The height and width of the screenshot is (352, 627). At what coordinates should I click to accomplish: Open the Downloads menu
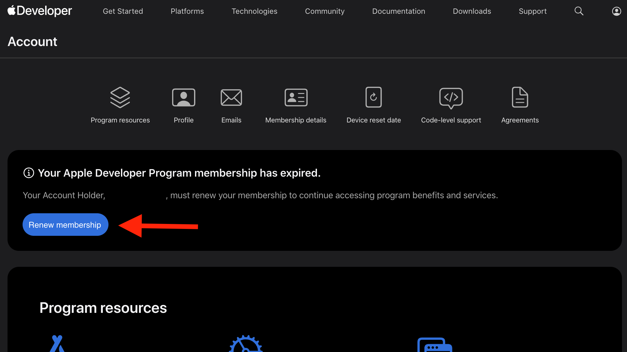click(472, 11)
